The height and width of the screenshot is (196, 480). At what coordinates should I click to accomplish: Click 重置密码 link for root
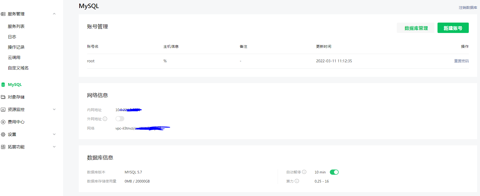coord(461,61)
